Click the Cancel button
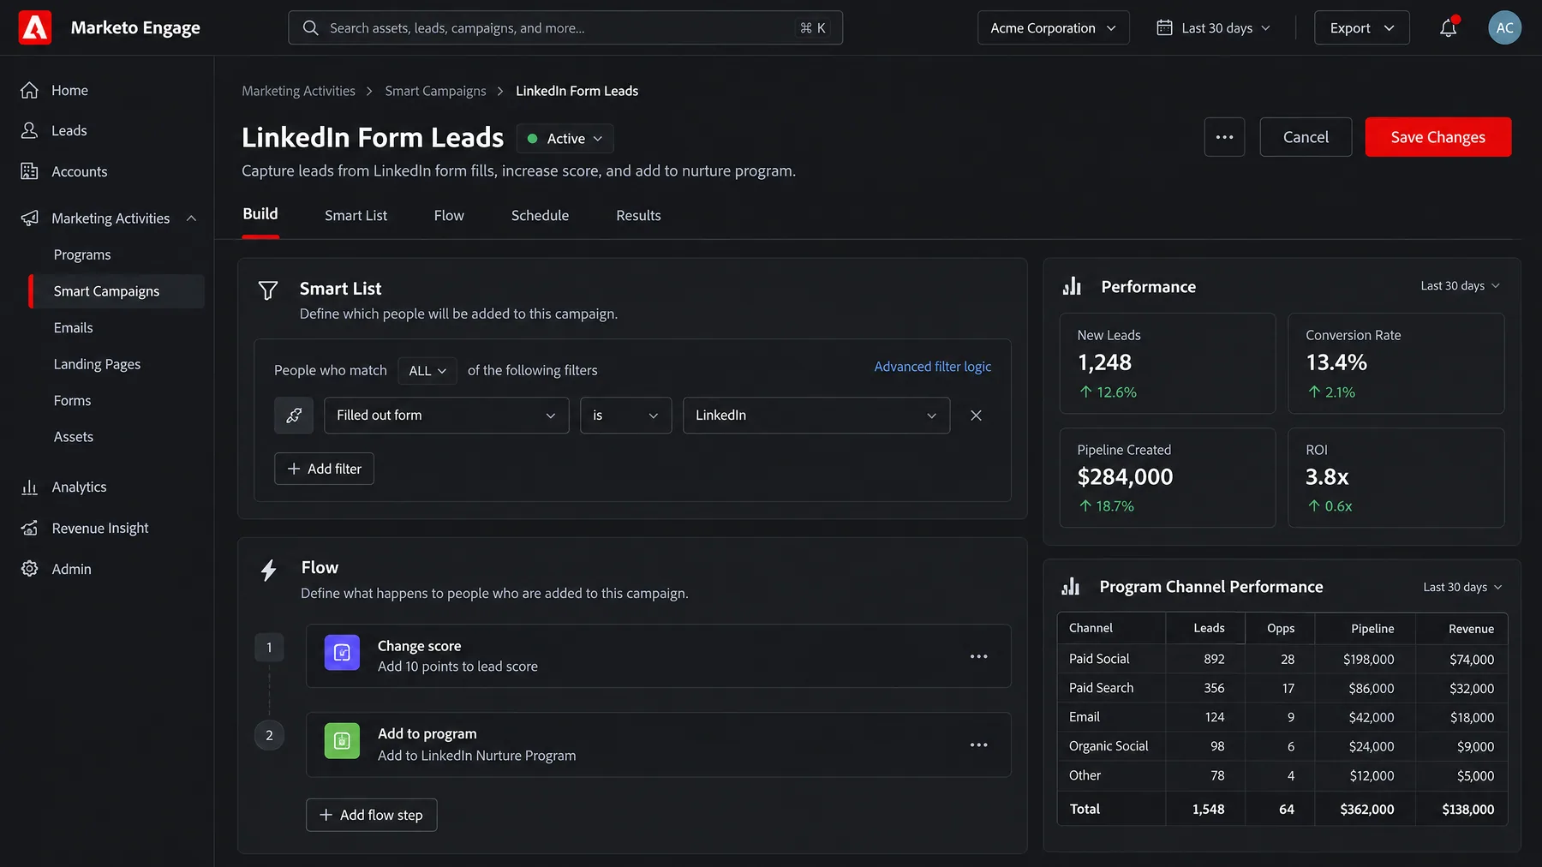Viewport: 1542px width, 867px height. pos(1306,137)
